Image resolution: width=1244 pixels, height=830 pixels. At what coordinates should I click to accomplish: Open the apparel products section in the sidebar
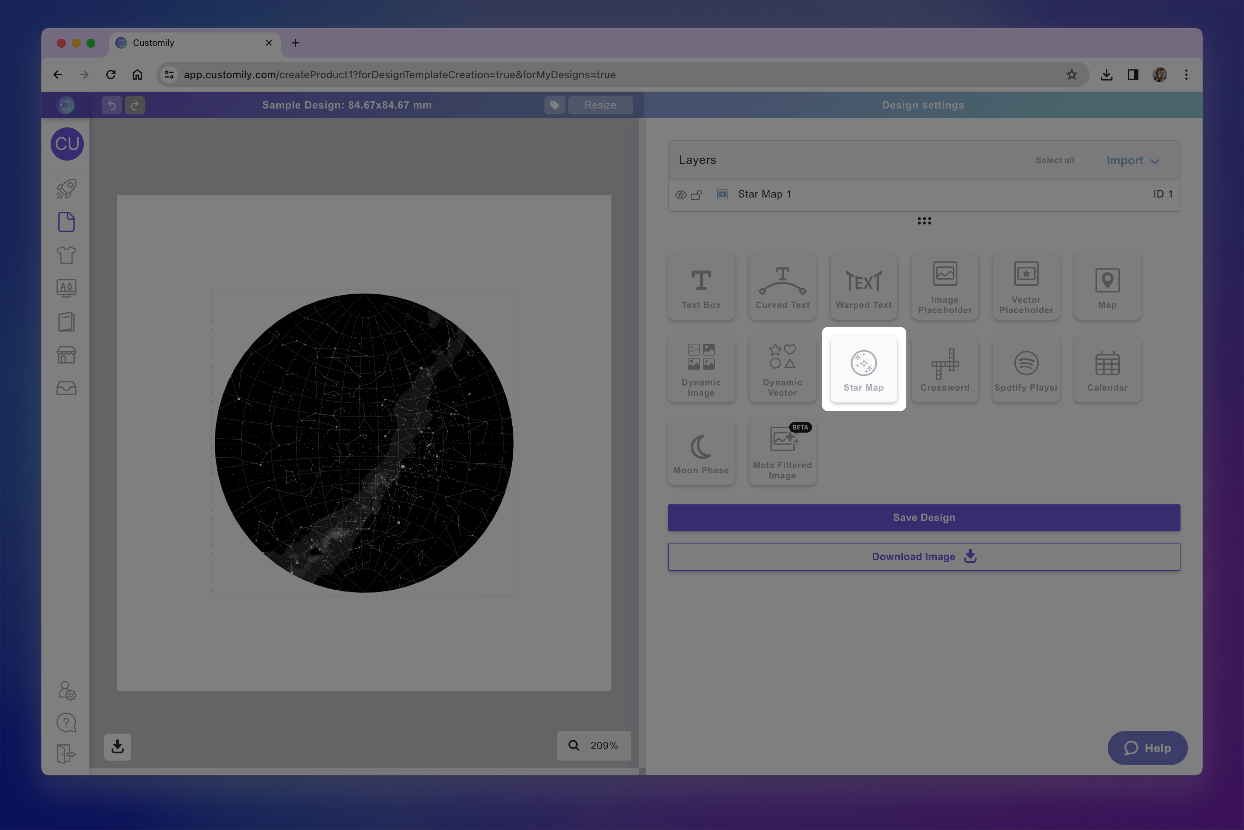point(66,255)
